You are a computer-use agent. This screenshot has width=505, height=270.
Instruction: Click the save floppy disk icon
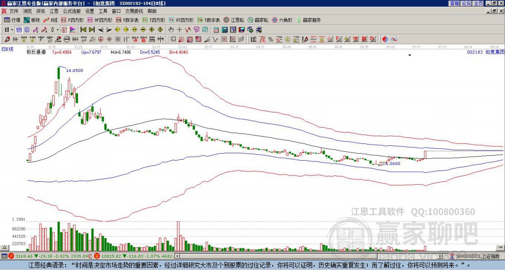(242, 30)
